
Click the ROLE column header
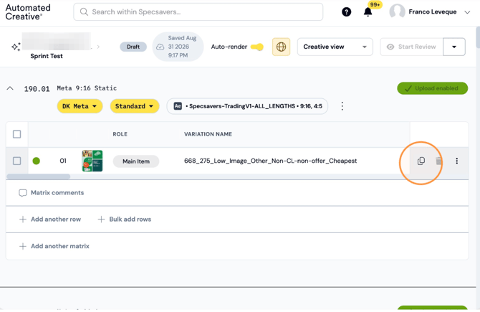click(x=120, y=134)
